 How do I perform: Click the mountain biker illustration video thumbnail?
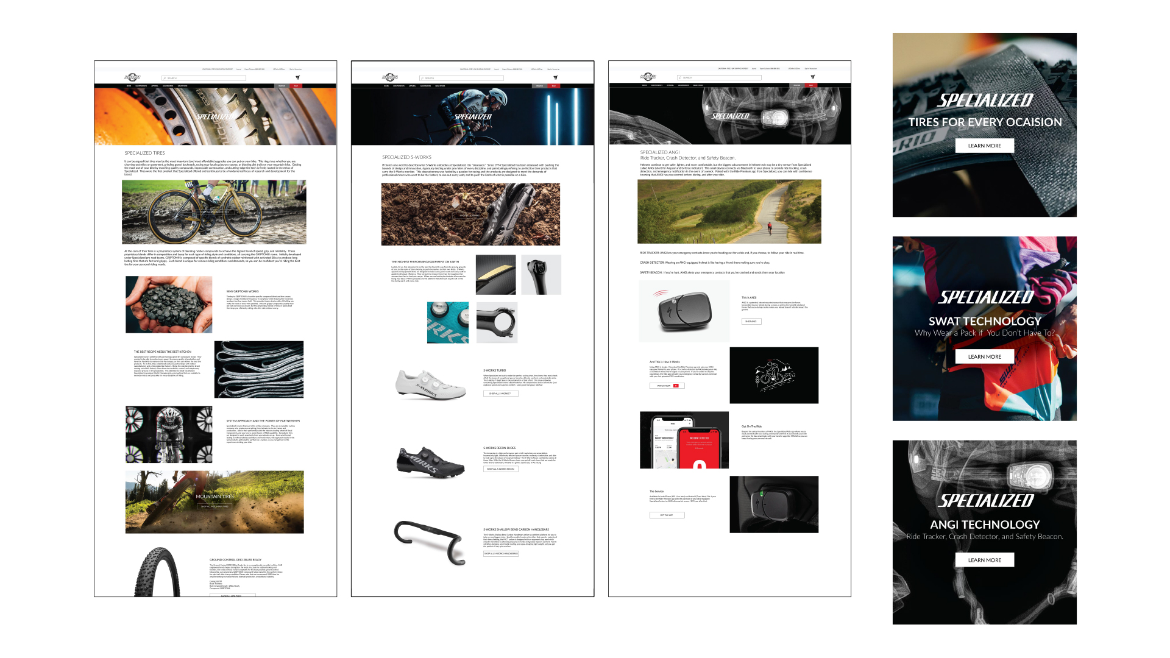coord(774,375)
